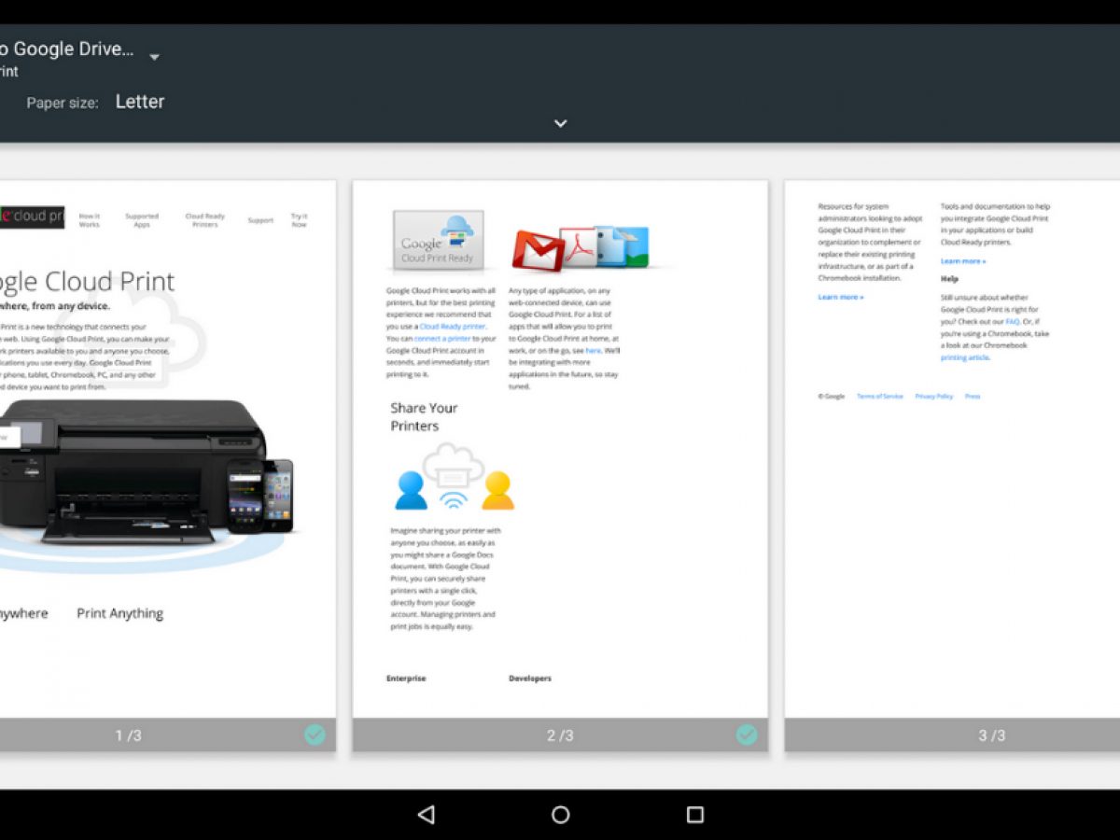Expand print options with down chevron
Viewport: 1120px width, 840px height.
coord(560,123)
